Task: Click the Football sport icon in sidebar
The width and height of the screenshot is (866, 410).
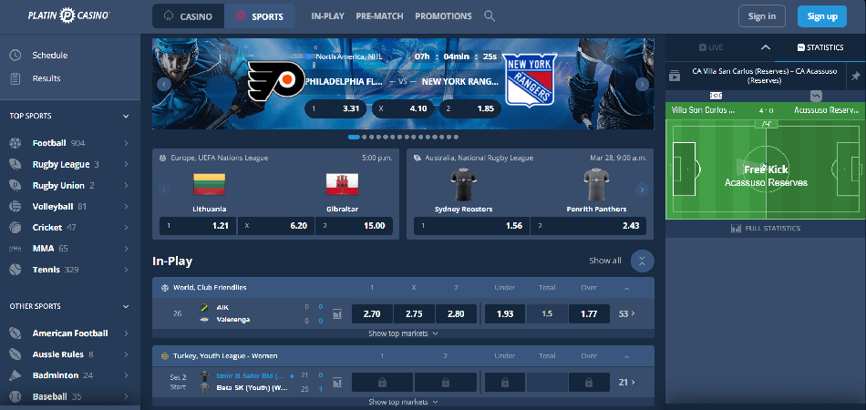Action: [x=15, y=143]
